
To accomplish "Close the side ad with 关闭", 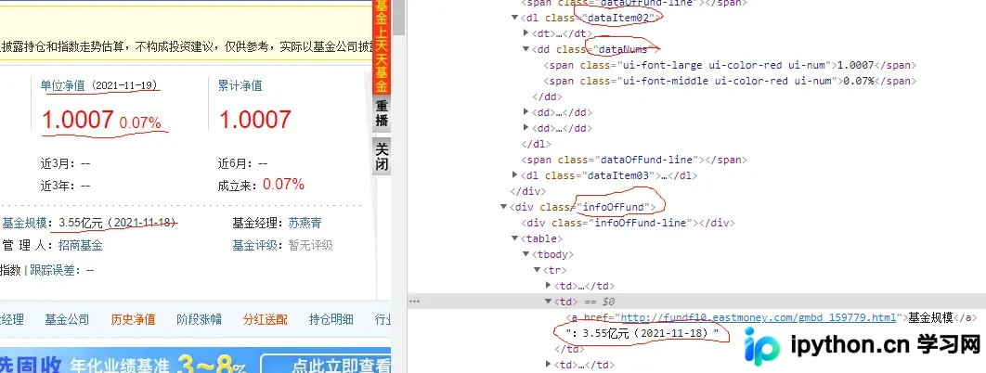I will [382, 157].
